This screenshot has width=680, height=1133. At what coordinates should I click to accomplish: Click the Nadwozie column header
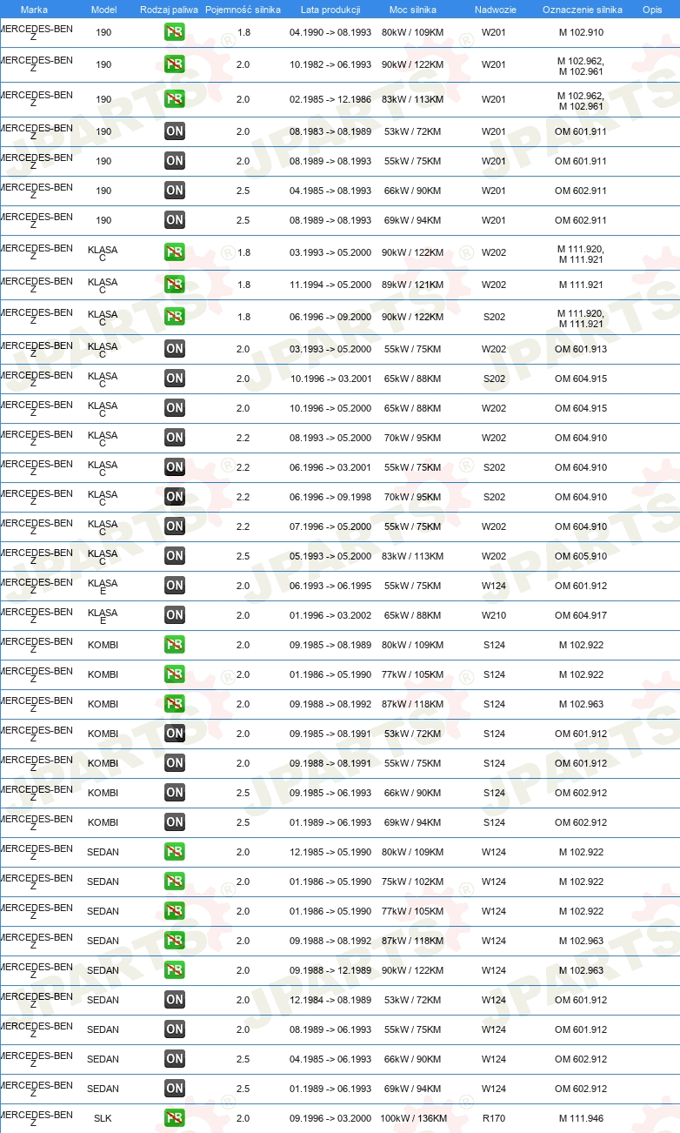tap(496, 10)
